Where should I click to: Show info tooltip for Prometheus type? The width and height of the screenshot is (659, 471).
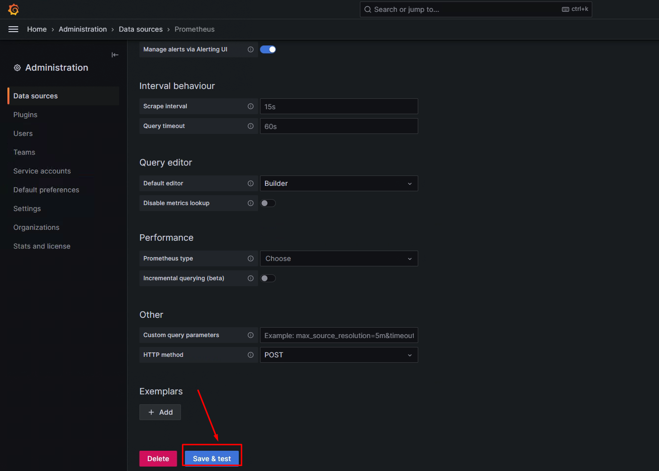tap(251, 258)
